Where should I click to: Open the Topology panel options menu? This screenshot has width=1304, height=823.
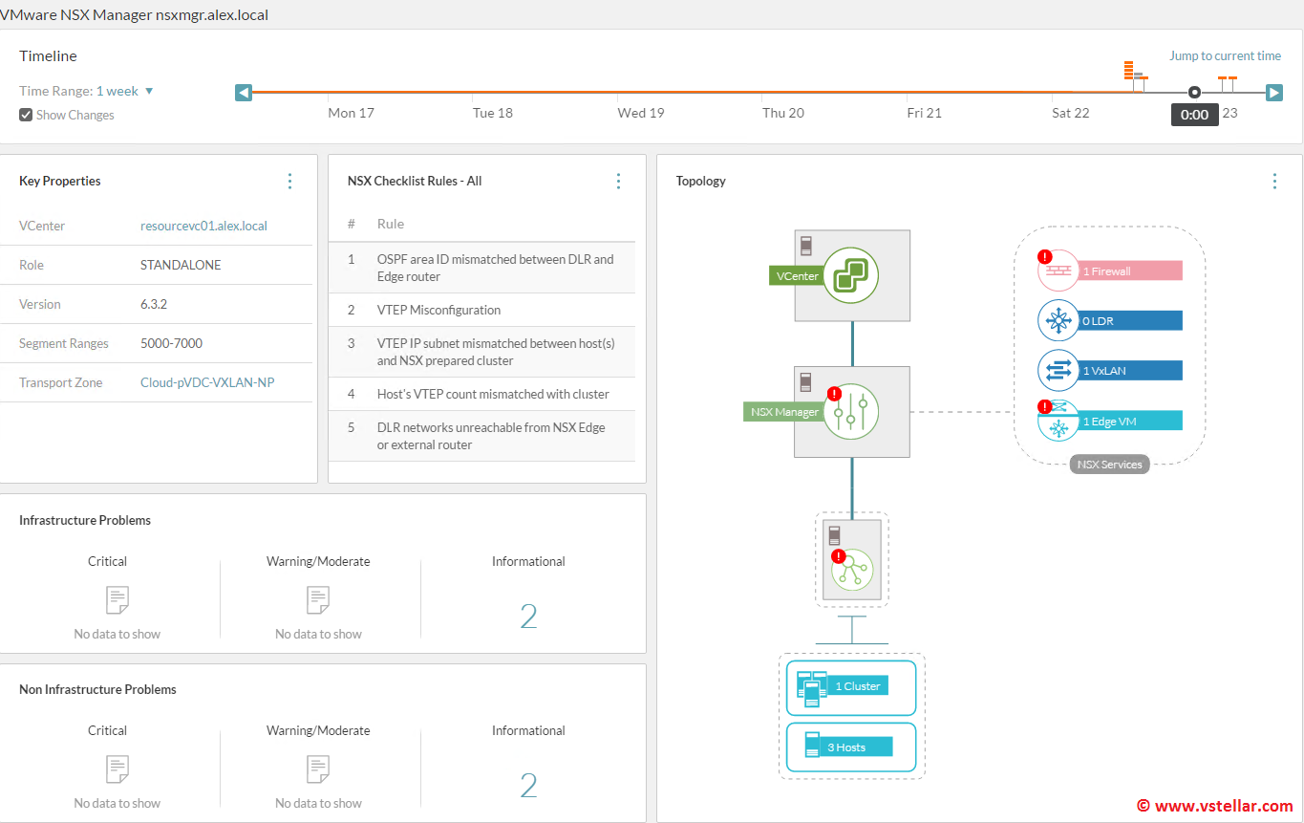tap(1274, 181)
